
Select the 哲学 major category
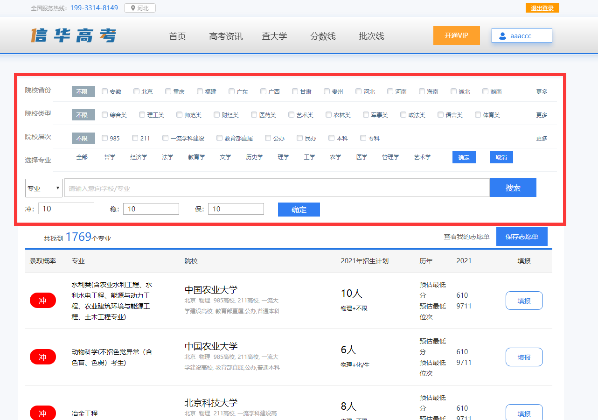[x=110, y=157]
